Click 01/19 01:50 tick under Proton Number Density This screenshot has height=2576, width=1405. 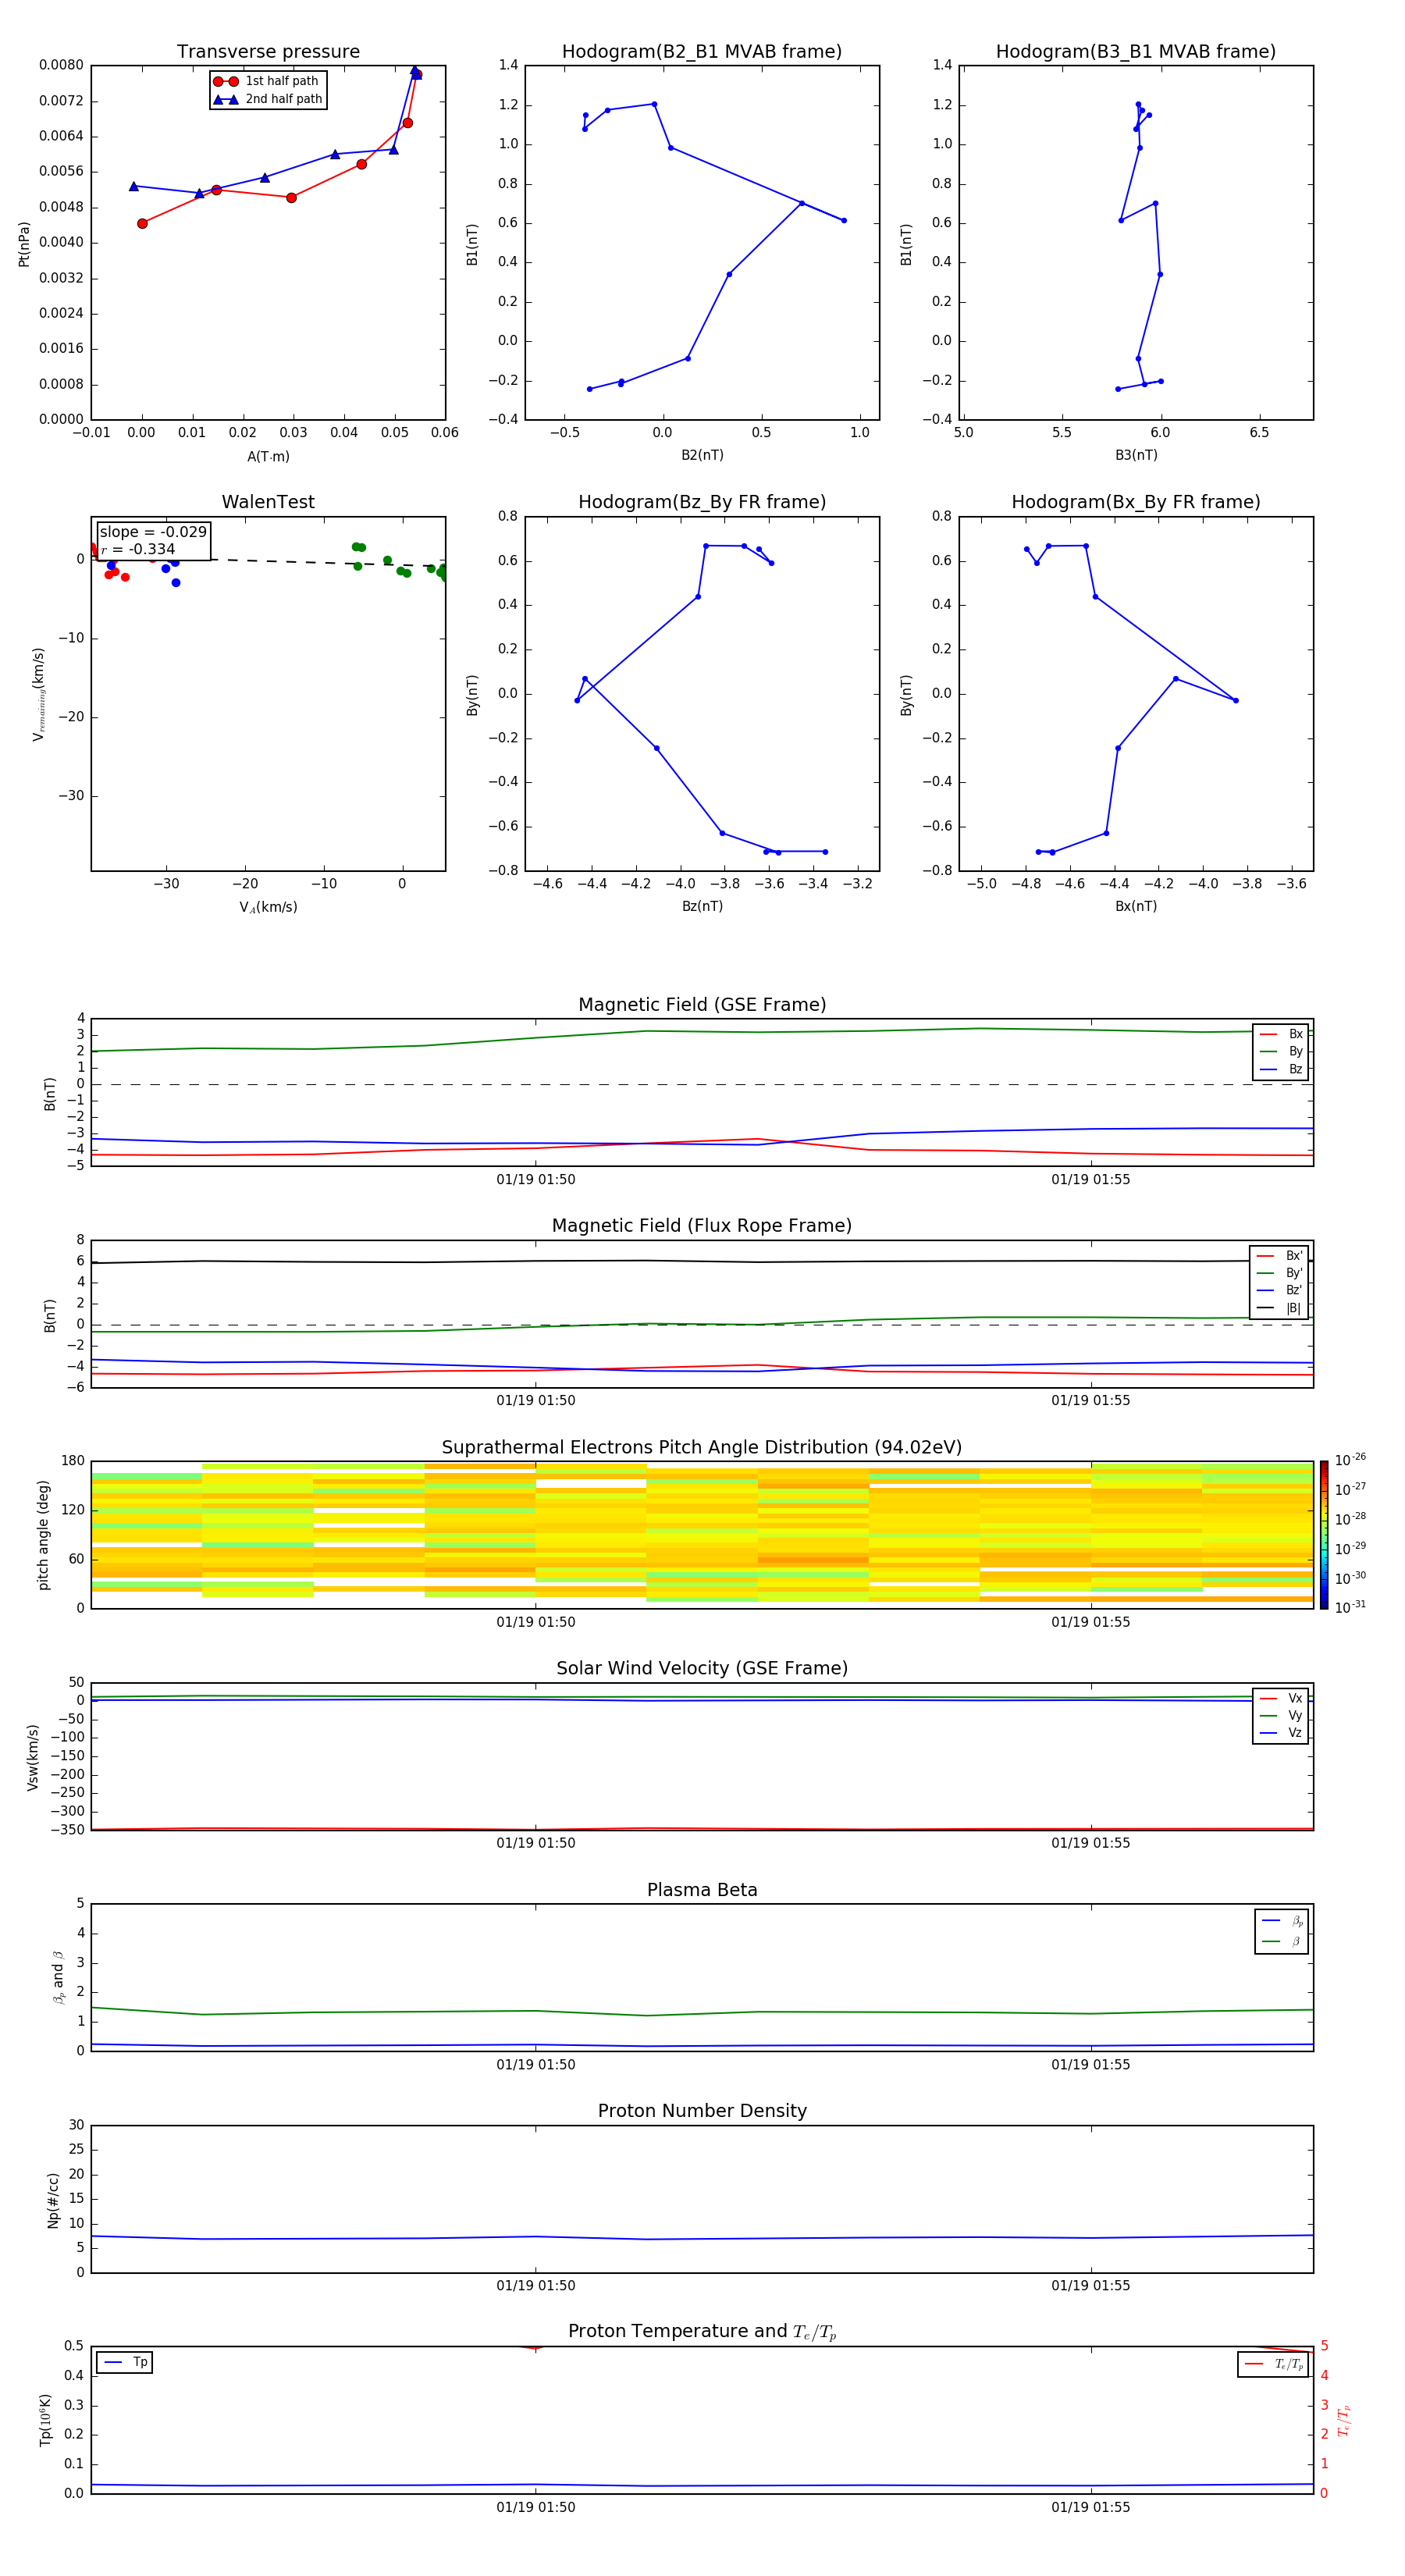[535, 2285]
